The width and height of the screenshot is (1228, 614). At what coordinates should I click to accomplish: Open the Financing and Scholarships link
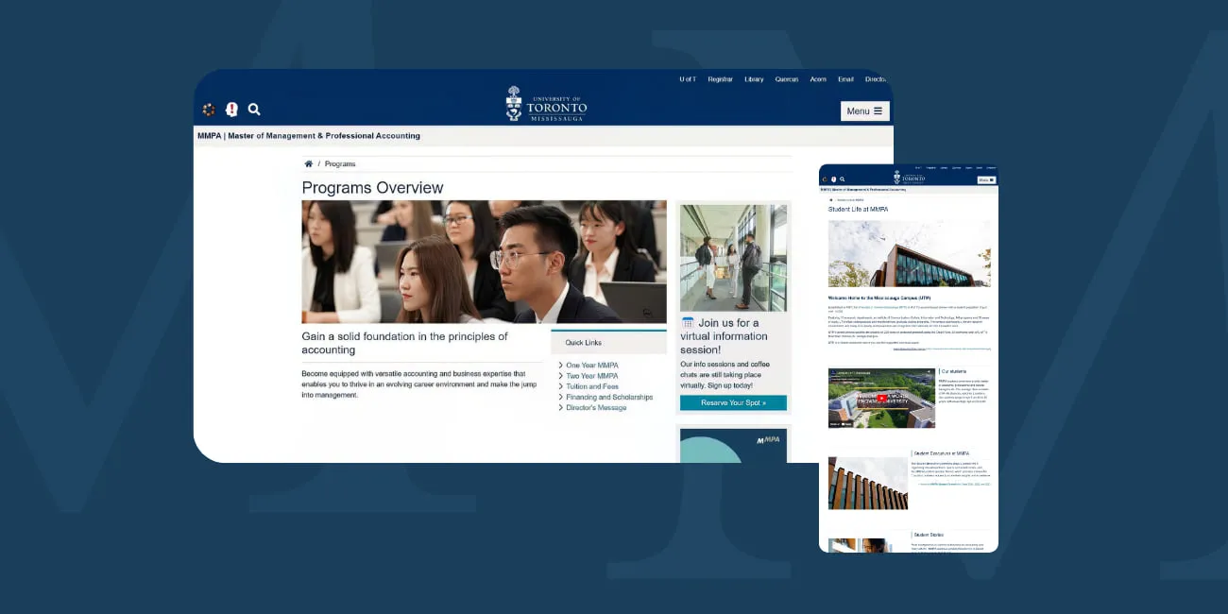point(608,397)
